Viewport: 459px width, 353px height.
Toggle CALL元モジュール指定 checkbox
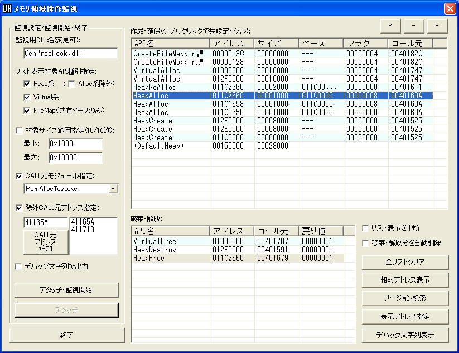pos(19,176)
